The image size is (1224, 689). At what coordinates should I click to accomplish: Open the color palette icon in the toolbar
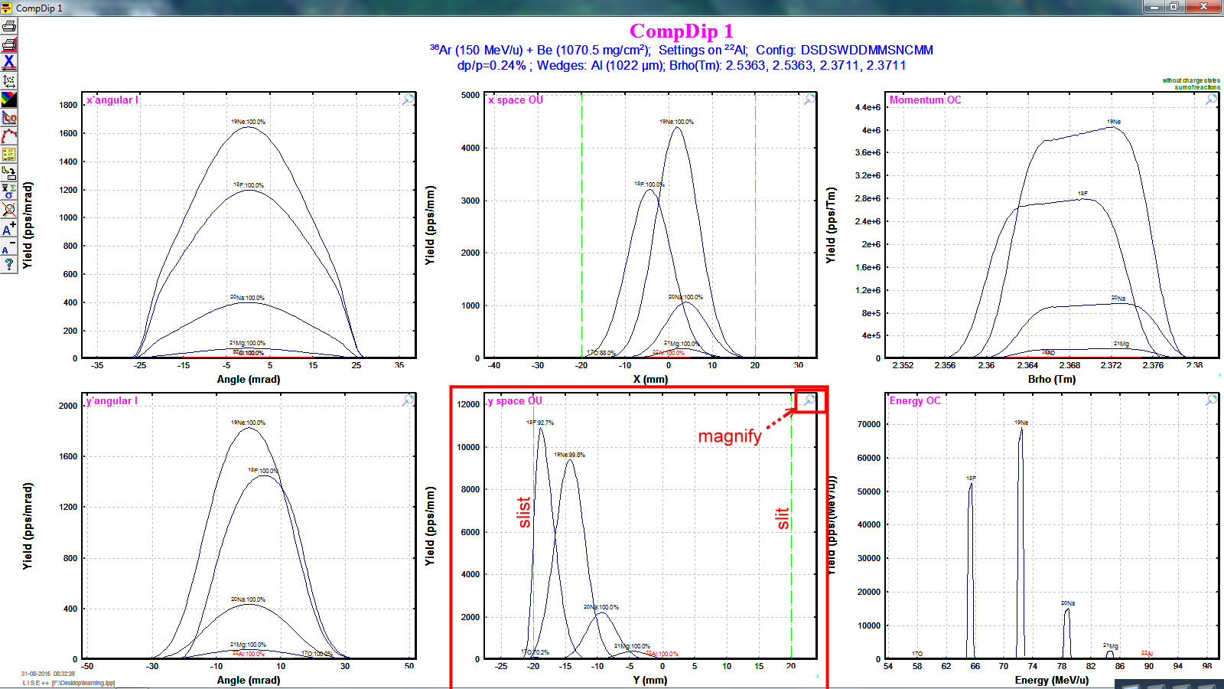[8, 99]
